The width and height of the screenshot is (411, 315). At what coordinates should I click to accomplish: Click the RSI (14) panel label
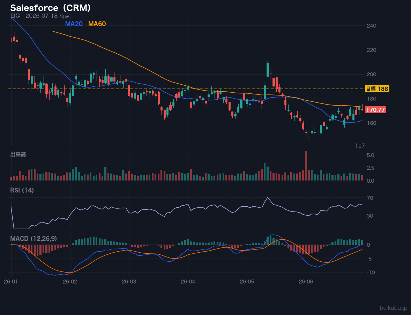click(x=22, y=190)
